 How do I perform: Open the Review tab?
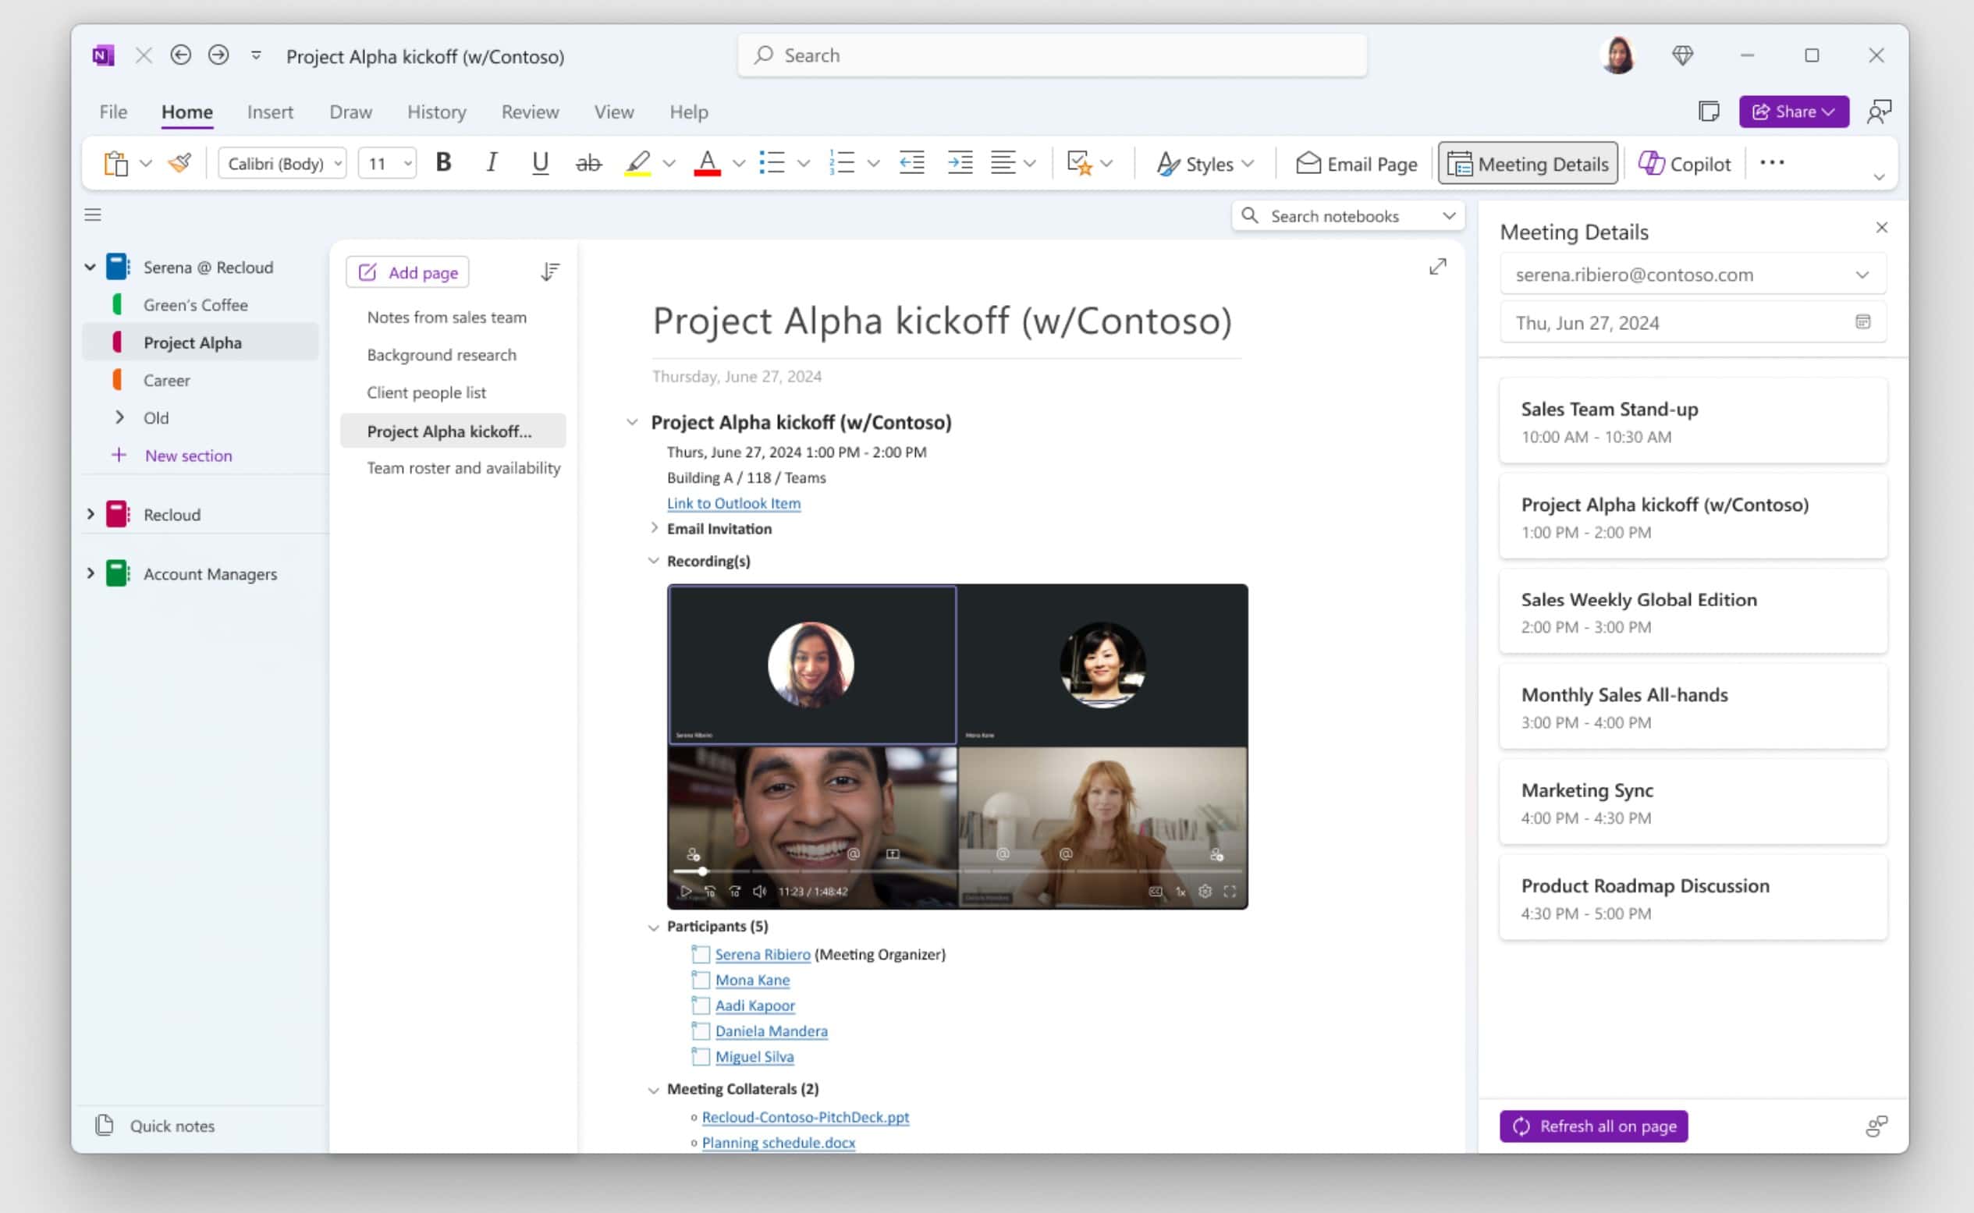530,112
